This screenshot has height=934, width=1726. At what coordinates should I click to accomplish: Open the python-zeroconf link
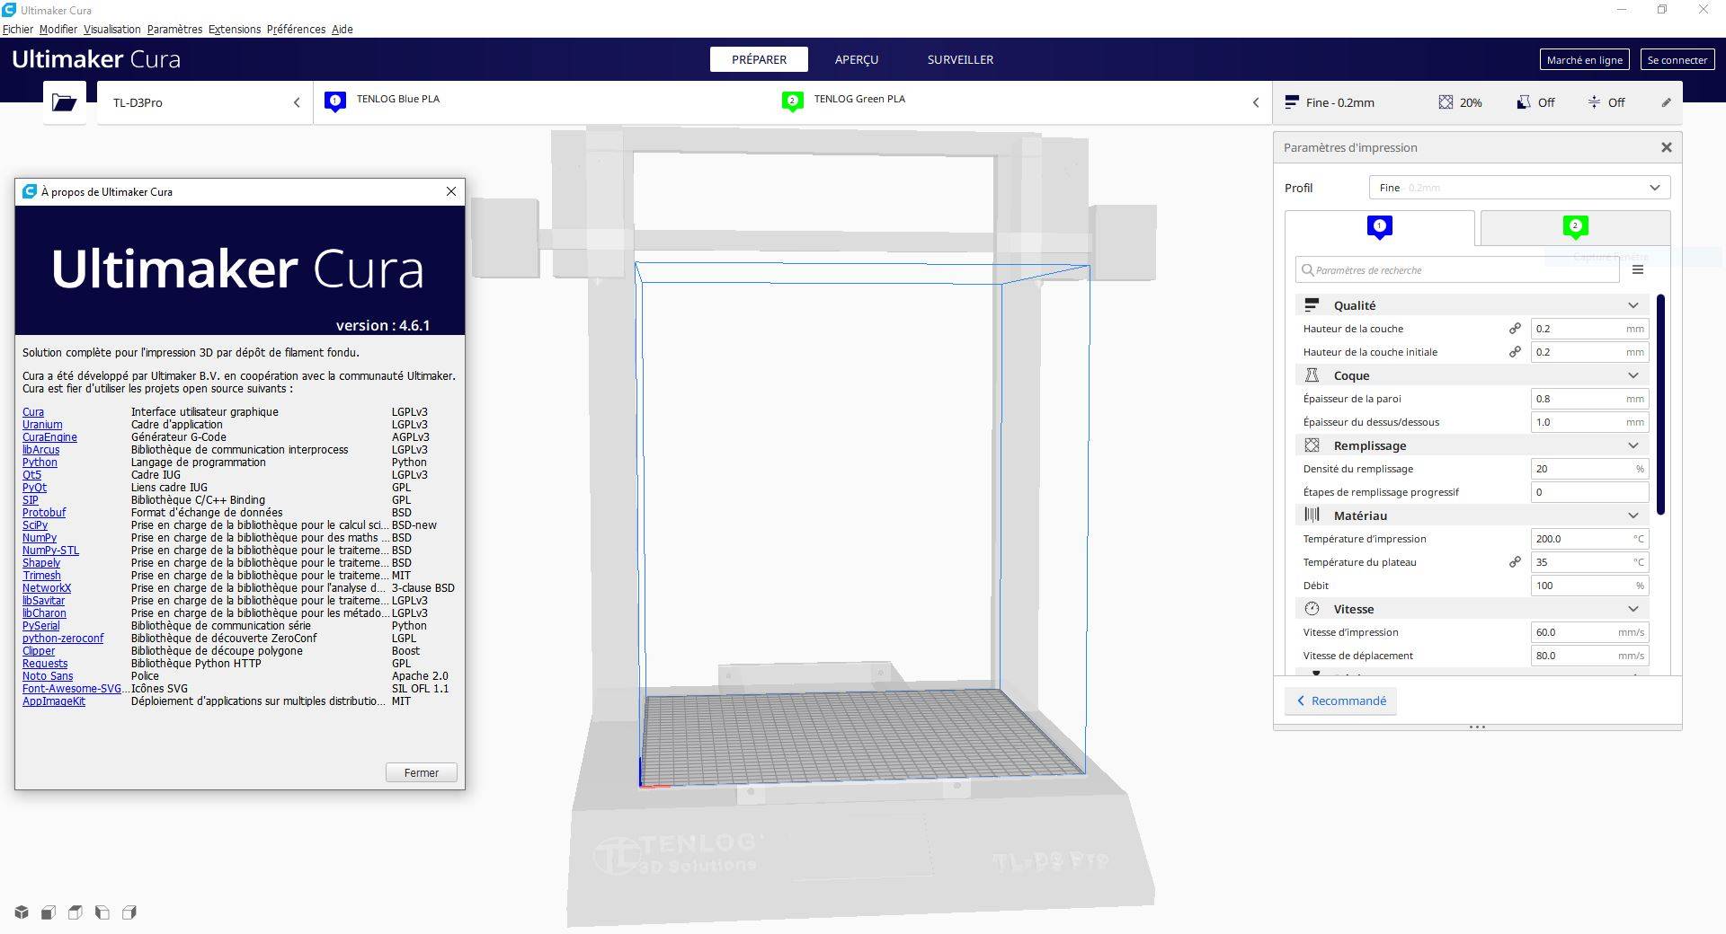pos(63,639)
